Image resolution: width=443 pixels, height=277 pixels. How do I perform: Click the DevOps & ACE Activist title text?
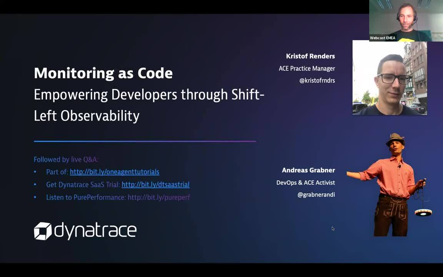pyautogui.click(x=306, y=182)
